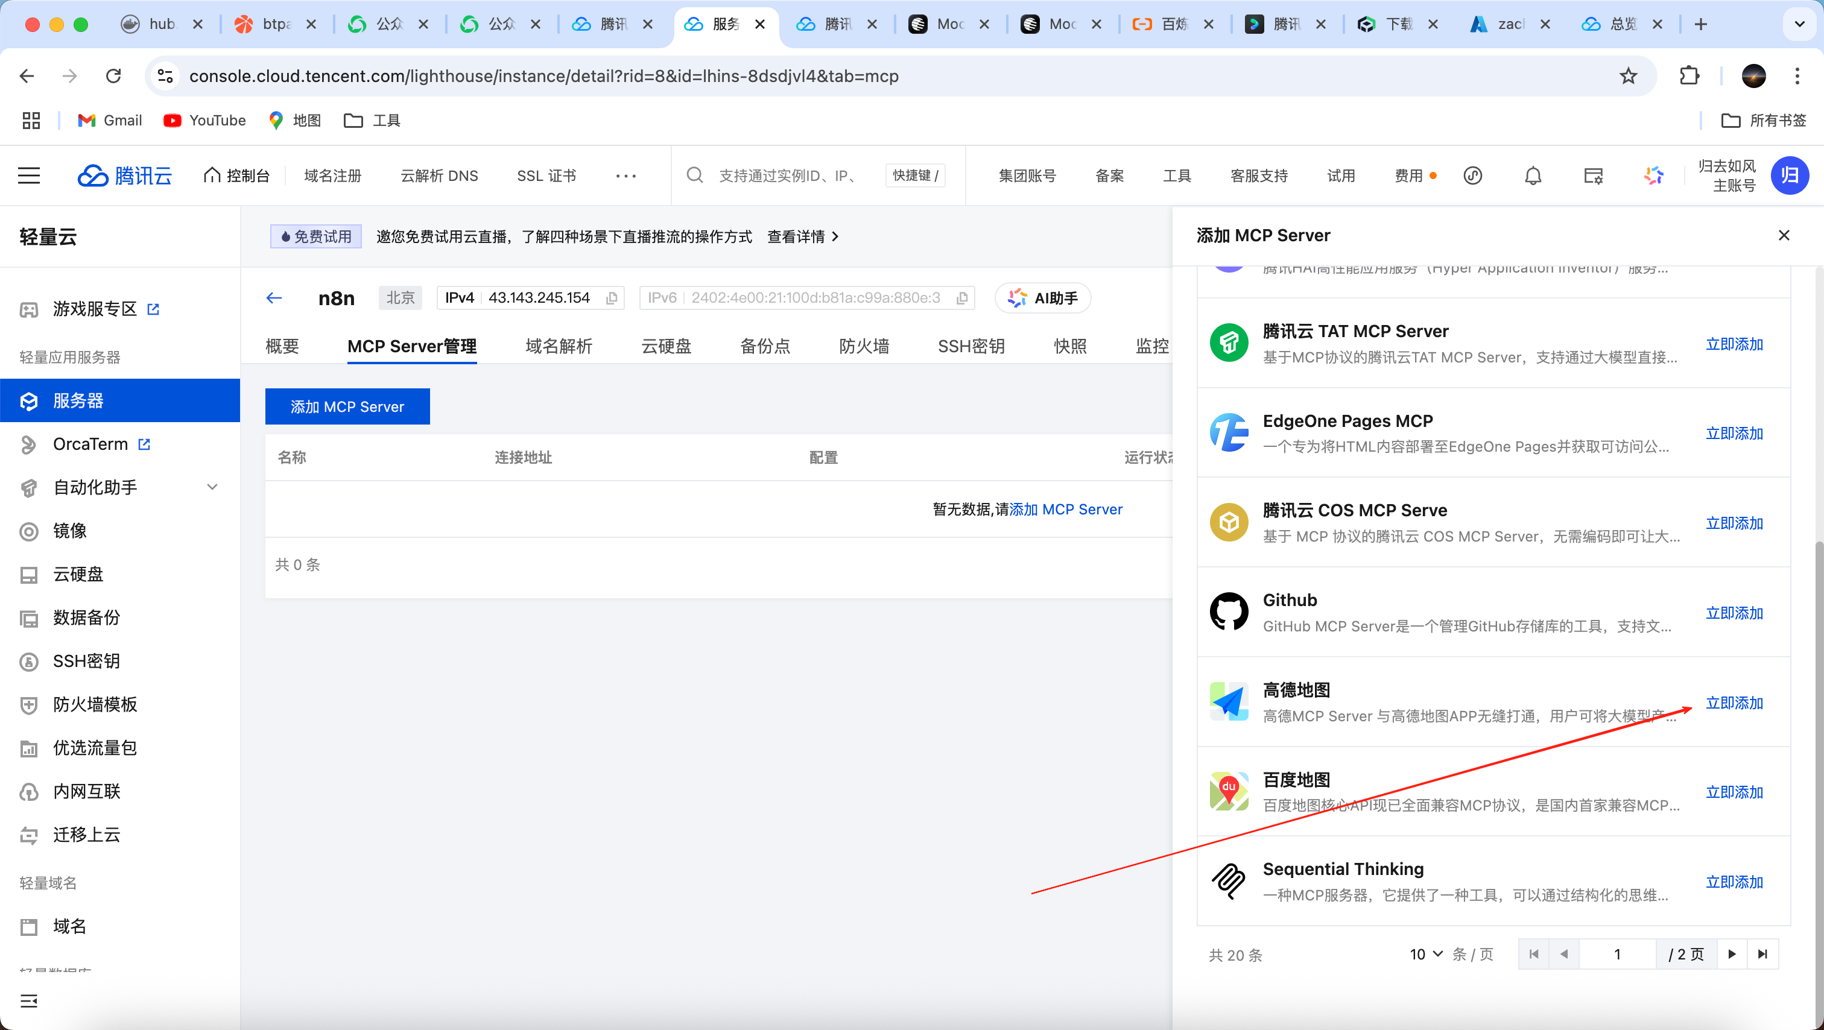Open the 10 条/页 page size dropdown
The image size is (1824, 1030).
pyautogui.click(x=1425, y=954)
